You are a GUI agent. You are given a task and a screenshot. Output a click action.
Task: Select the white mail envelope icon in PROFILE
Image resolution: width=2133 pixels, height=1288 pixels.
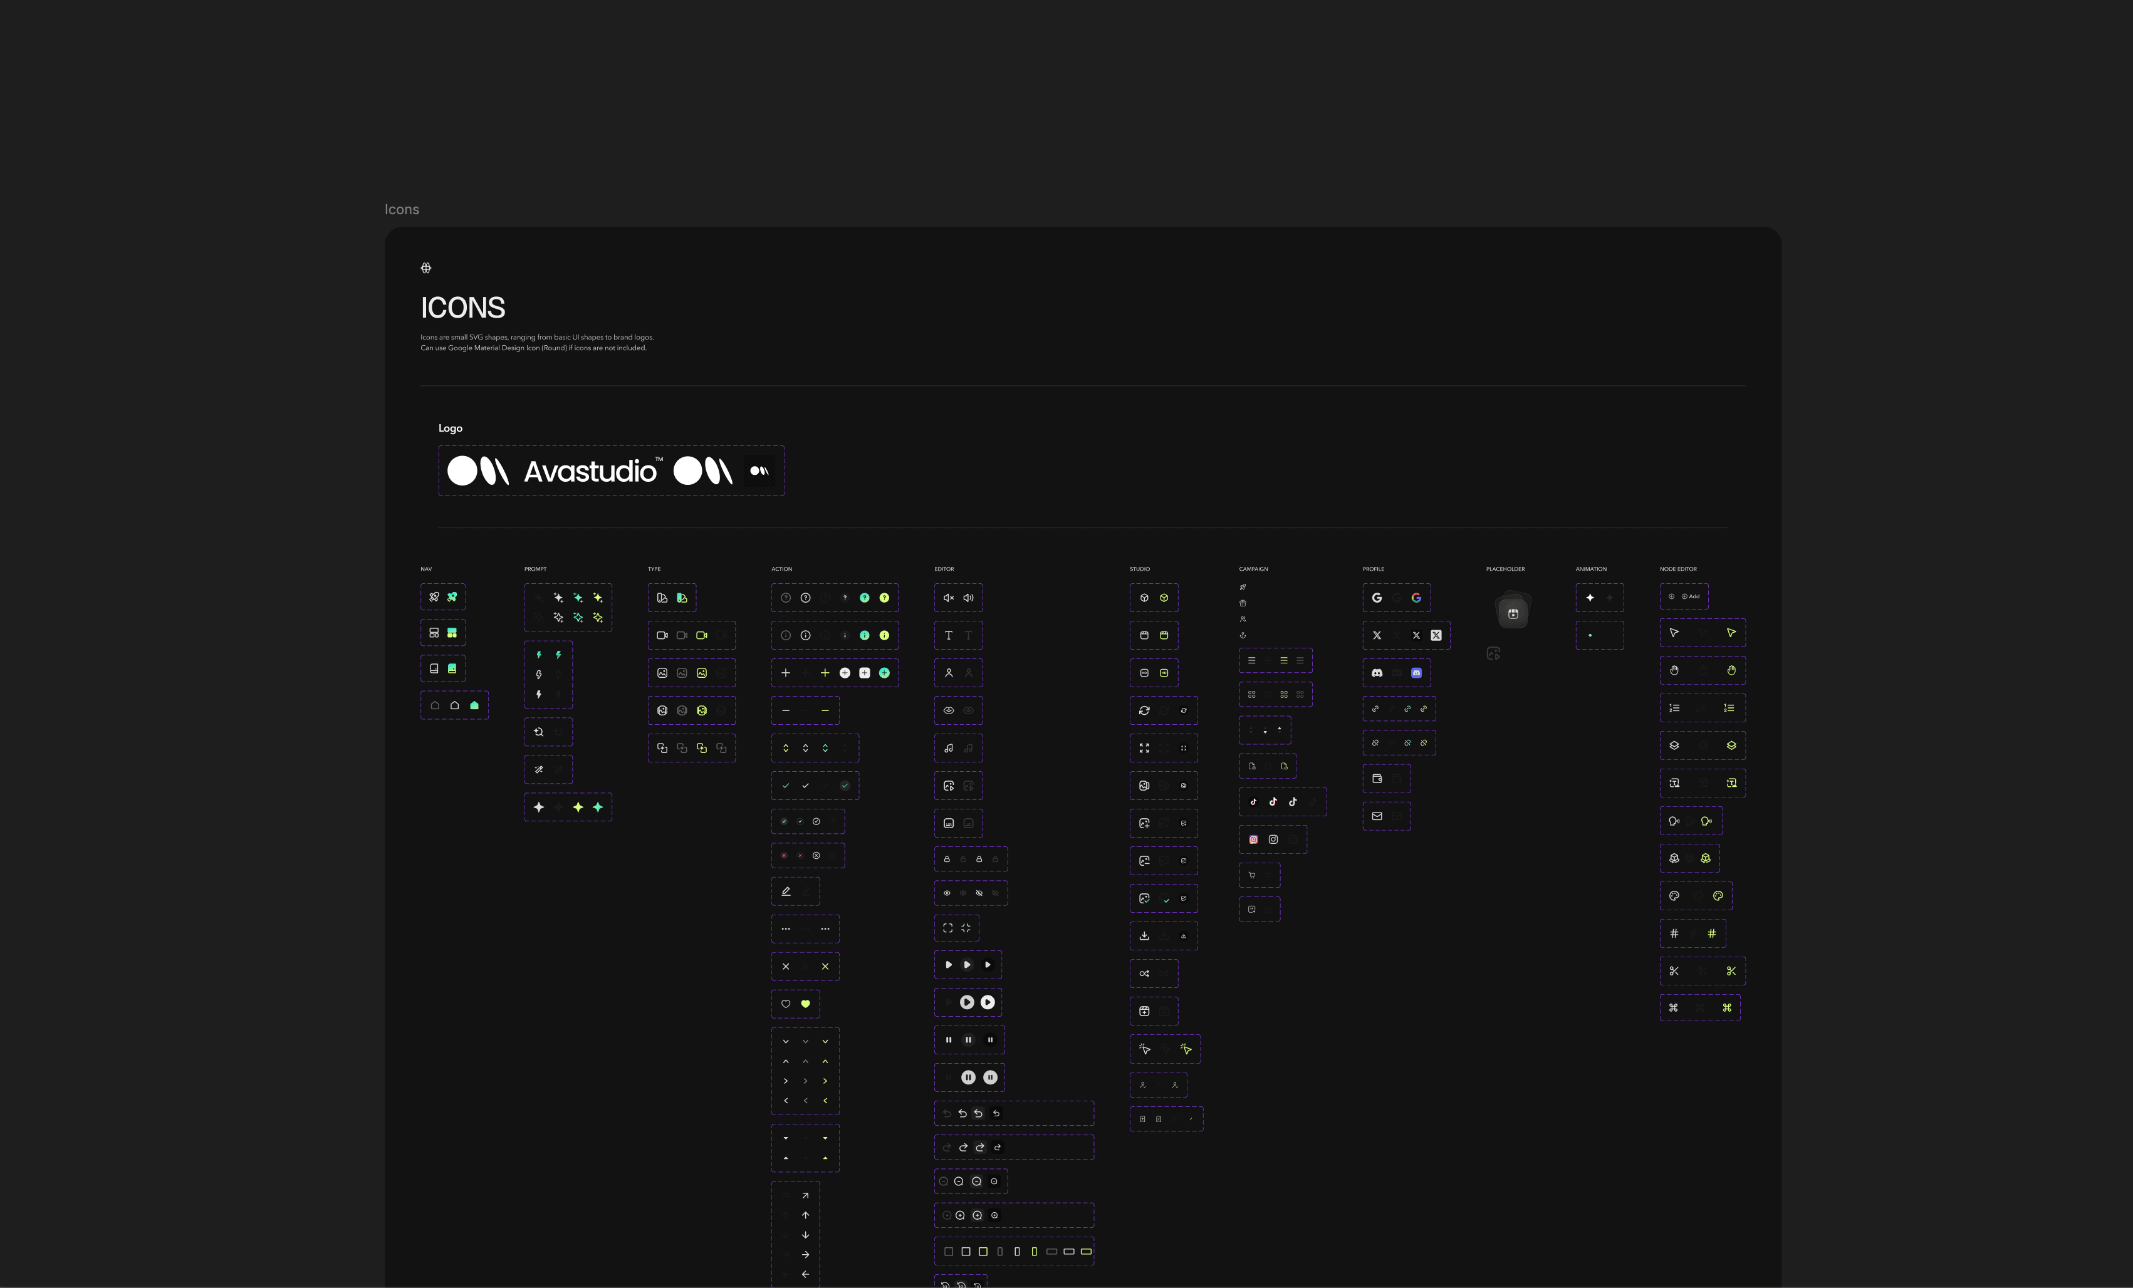(1377, 816)
